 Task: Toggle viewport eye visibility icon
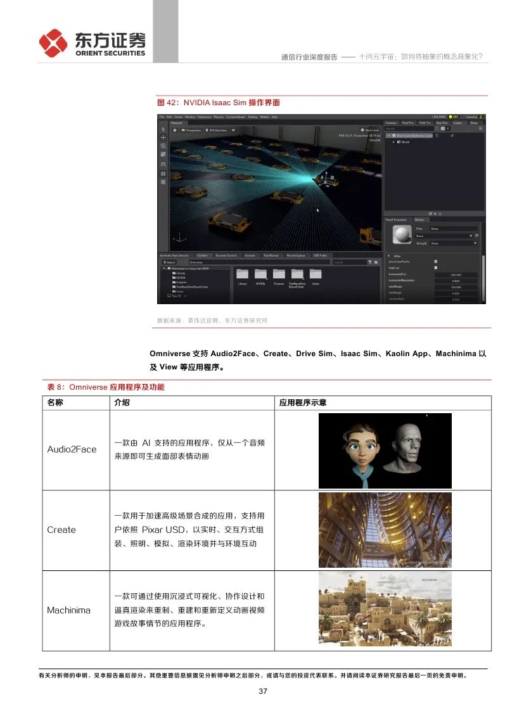pyautogui.click(x=233, y=130)
